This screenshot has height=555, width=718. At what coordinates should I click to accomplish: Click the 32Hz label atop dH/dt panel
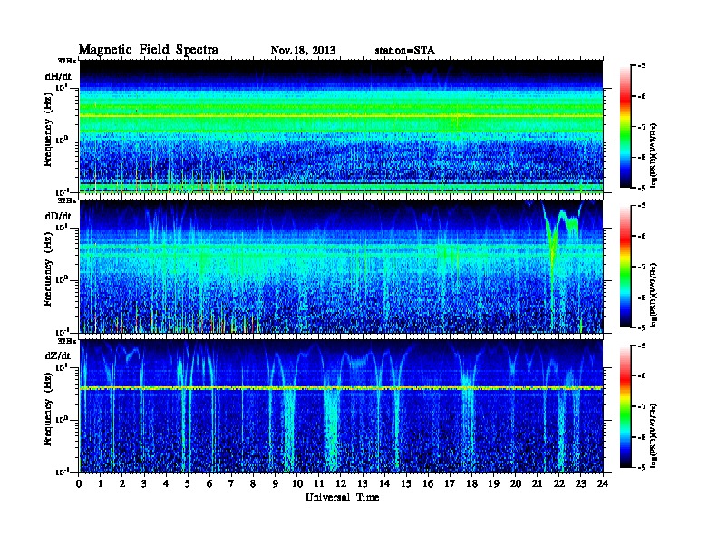coord(67,61)
